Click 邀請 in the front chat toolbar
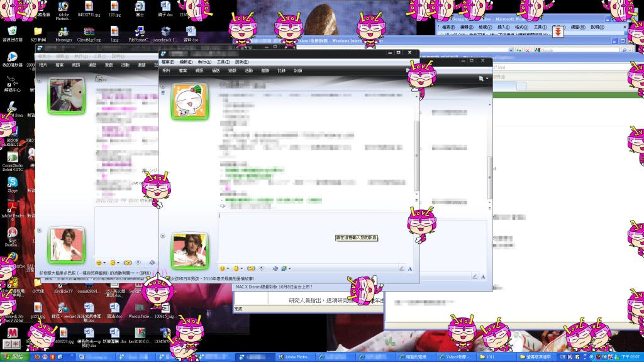The width and height of the screenshot is (644, 362). pos(265,70)
